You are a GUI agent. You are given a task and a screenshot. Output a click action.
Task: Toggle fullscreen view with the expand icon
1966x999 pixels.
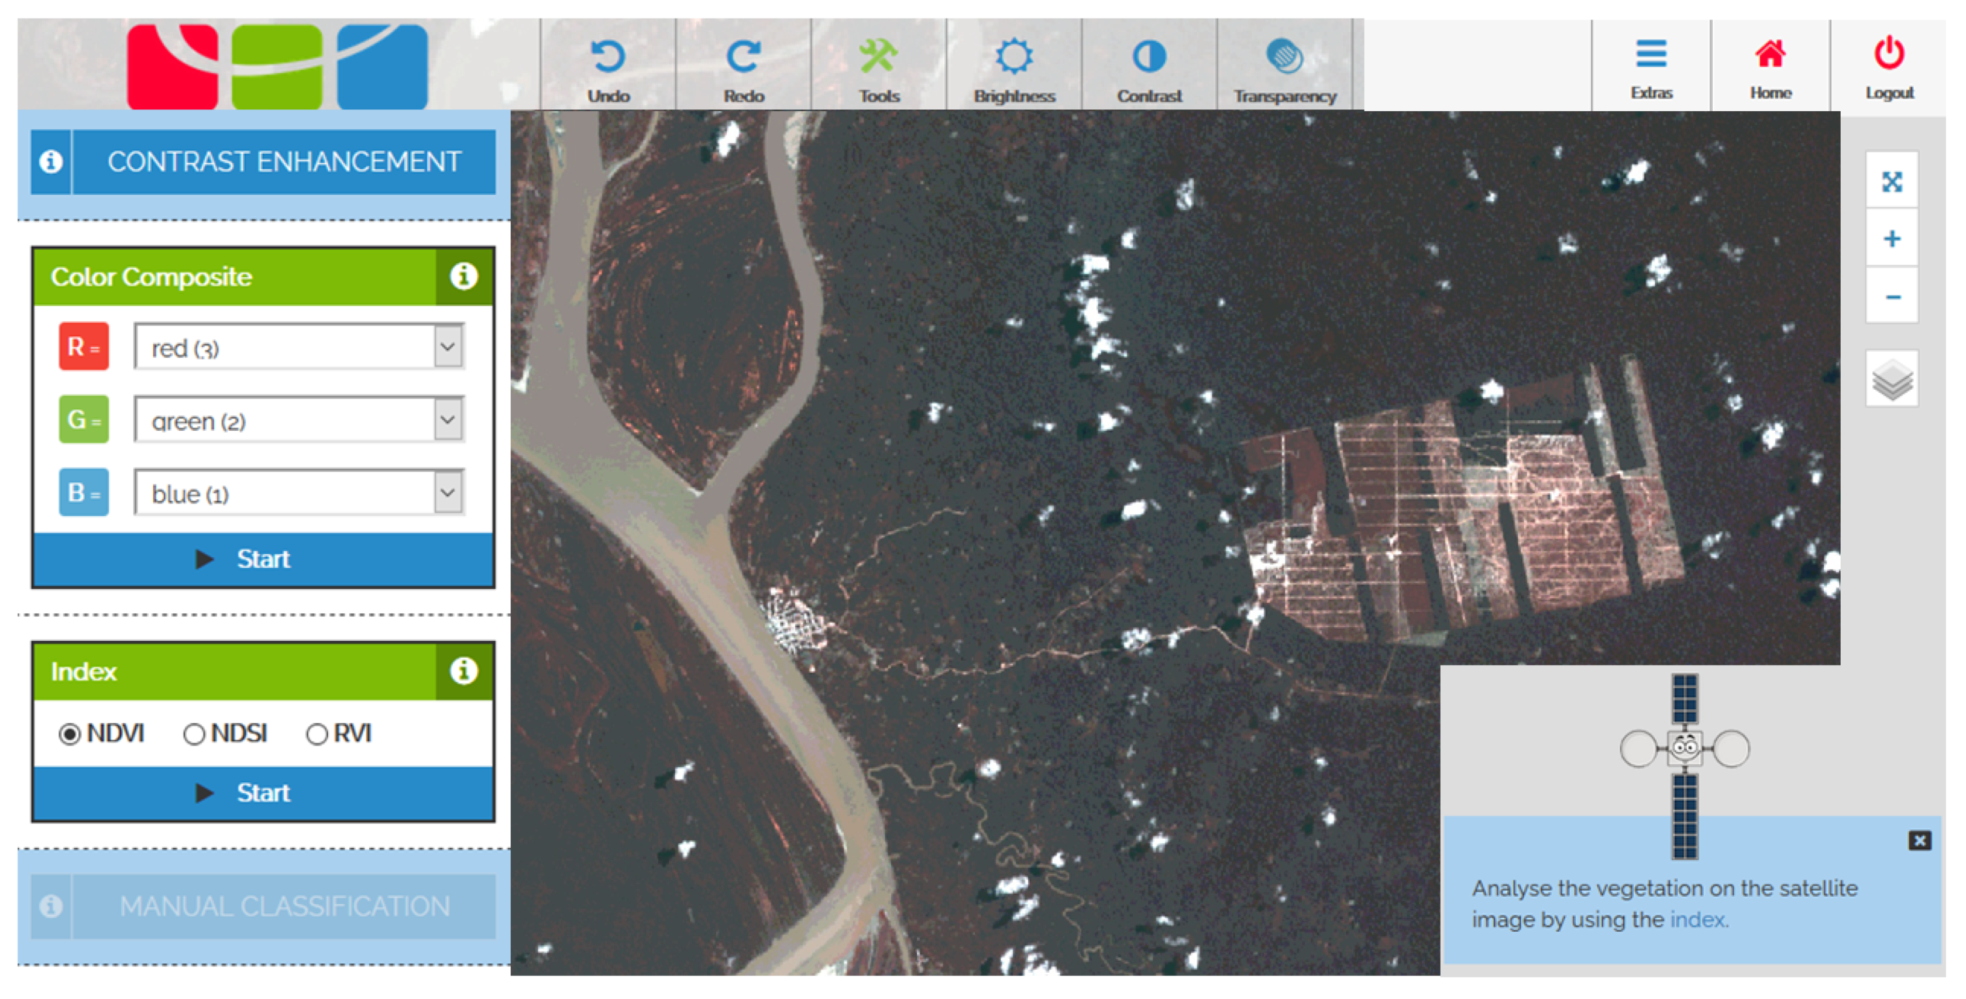tap(1891, 181)
